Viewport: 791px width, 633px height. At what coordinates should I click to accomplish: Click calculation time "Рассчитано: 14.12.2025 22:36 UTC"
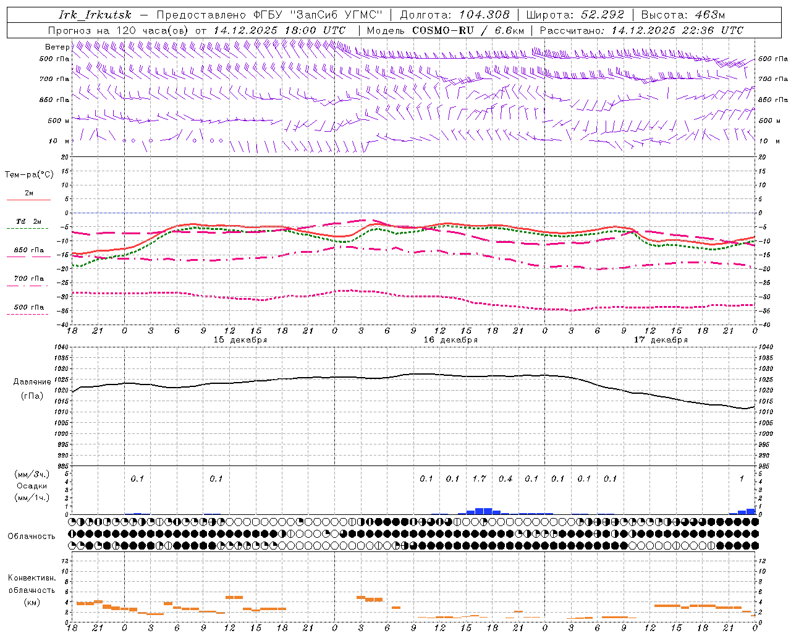pyautogui.click(x=641, y=30)
